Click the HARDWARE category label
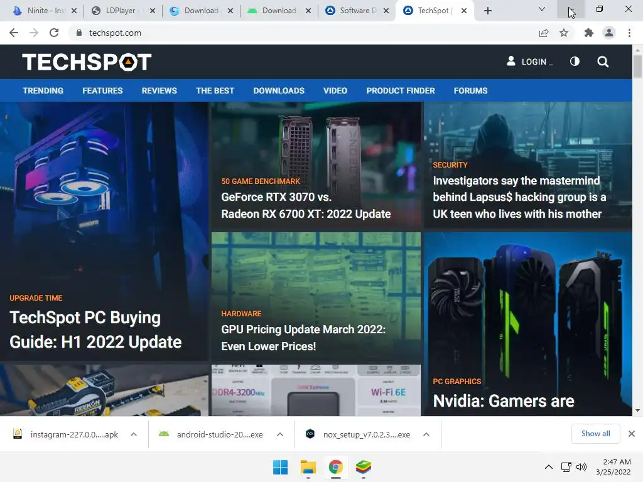Image resolution: width=643 pixels, height=482 pixels. click(241, 314)
